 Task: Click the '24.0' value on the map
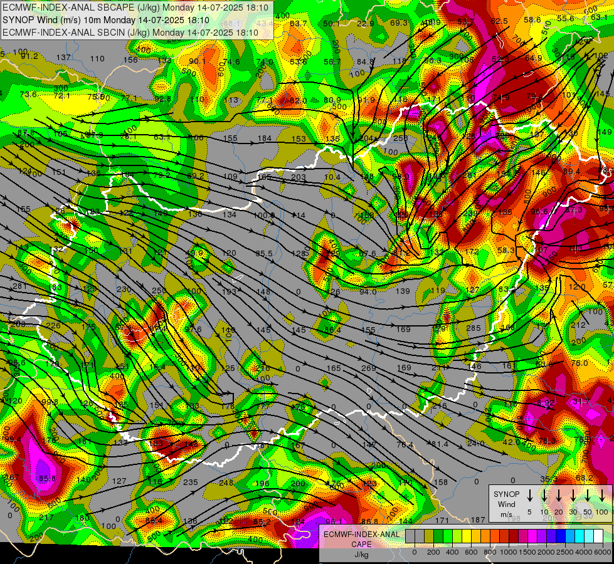[x=475, y=444]
